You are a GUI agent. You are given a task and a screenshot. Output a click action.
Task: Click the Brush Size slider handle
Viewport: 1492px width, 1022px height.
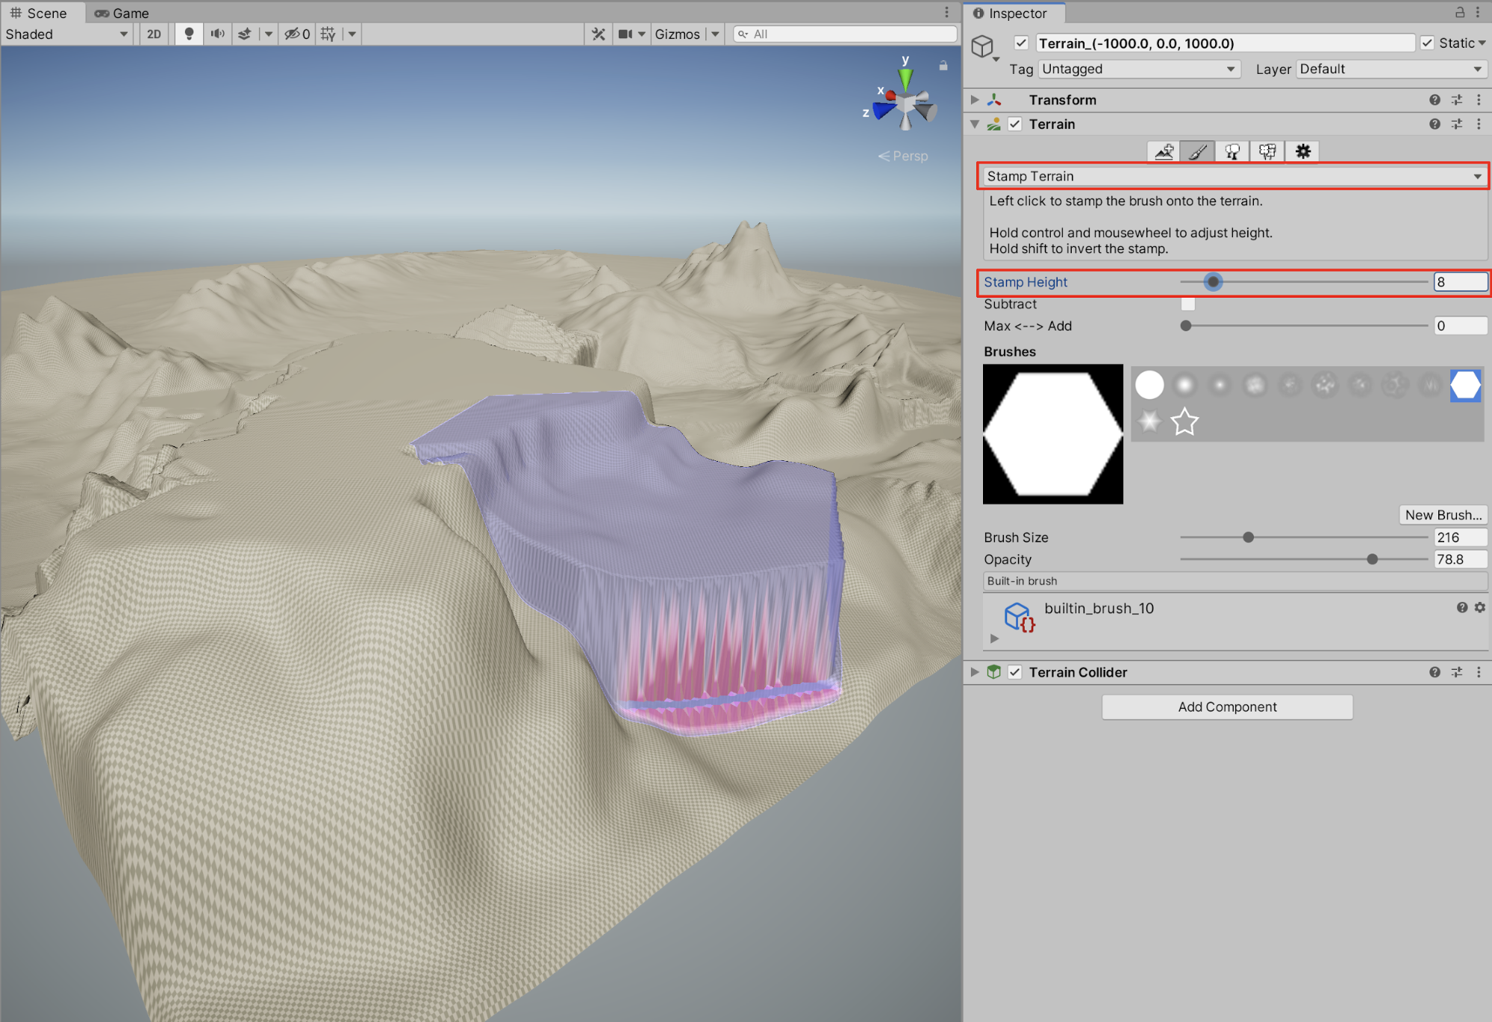tap(1248, 537)
